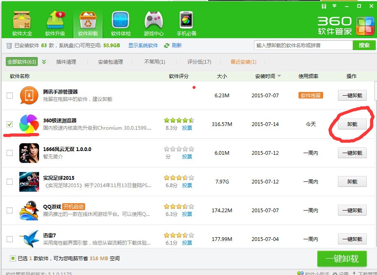Image resolution: width=377 pixels, height=275 pixels.
Task: Open 软件体检 health check
Action: click(x=120, y=19)
